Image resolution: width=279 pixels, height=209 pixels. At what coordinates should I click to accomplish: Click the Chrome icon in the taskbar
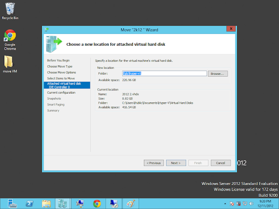[97, 203]
